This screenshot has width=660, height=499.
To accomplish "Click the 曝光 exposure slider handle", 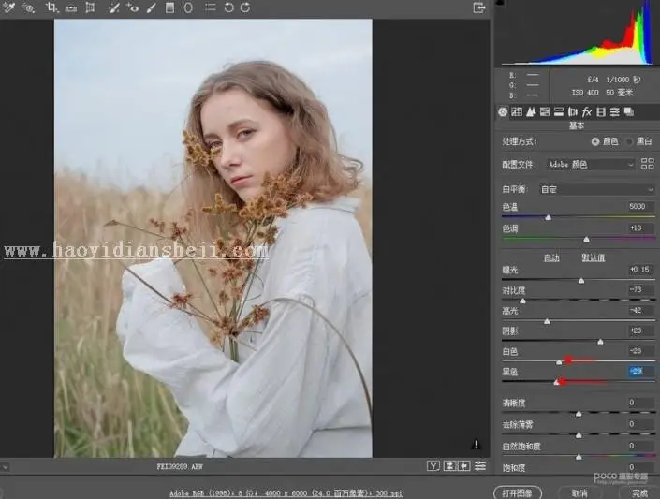I will click(x=581, y=281).
